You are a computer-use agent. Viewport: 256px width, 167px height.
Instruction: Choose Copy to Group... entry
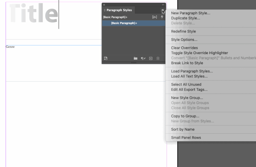tap(185, 116)
